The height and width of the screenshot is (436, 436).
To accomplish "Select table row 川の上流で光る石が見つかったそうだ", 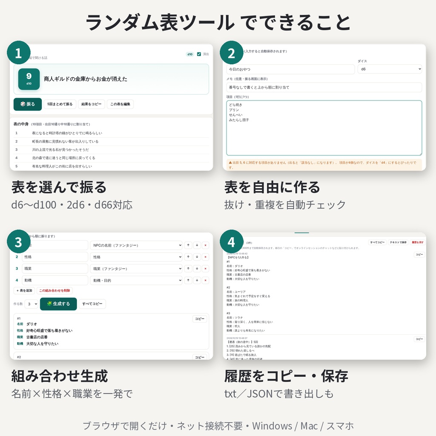I will click(111, 149).
